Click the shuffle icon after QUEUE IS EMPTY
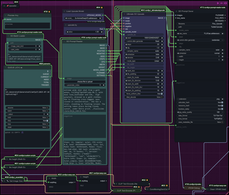Screen dimensions: 229x195 pos(22,132)
